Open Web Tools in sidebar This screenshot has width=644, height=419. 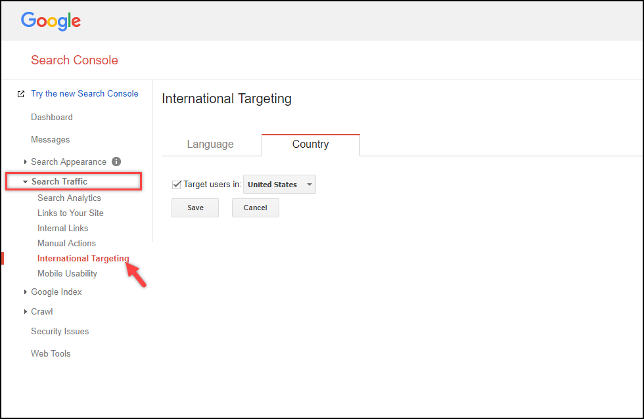(51, 353)
